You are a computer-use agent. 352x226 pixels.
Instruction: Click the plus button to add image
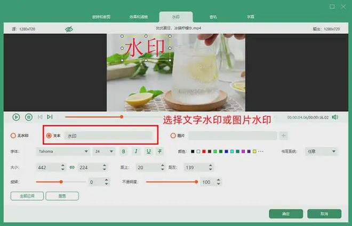click(x=284, y=136)
